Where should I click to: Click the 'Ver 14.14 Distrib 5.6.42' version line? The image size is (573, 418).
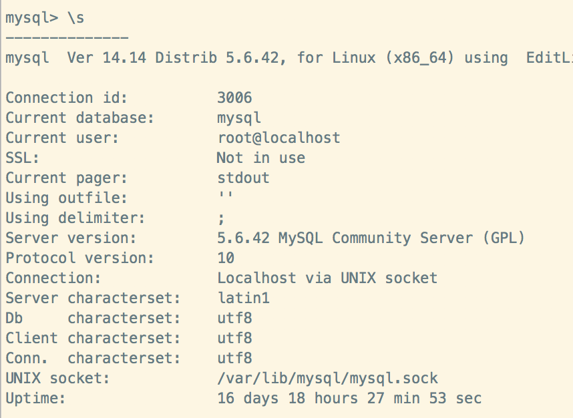pyautogui.click(x=177, y=57)
